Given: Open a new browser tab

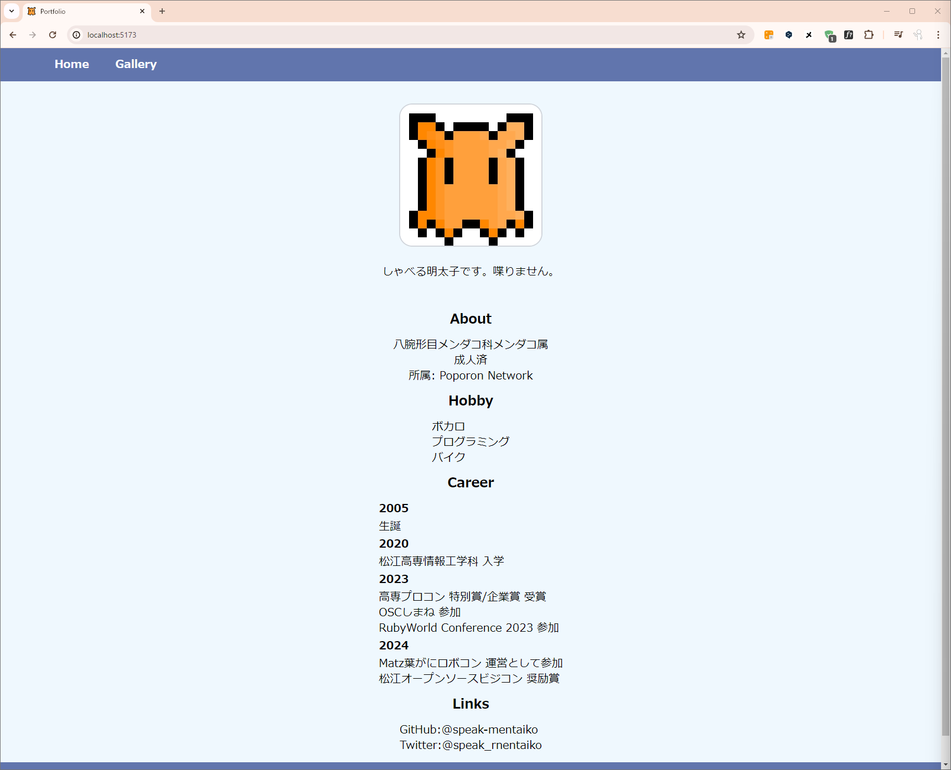Looking at the screenshot, I should [162, 11].
